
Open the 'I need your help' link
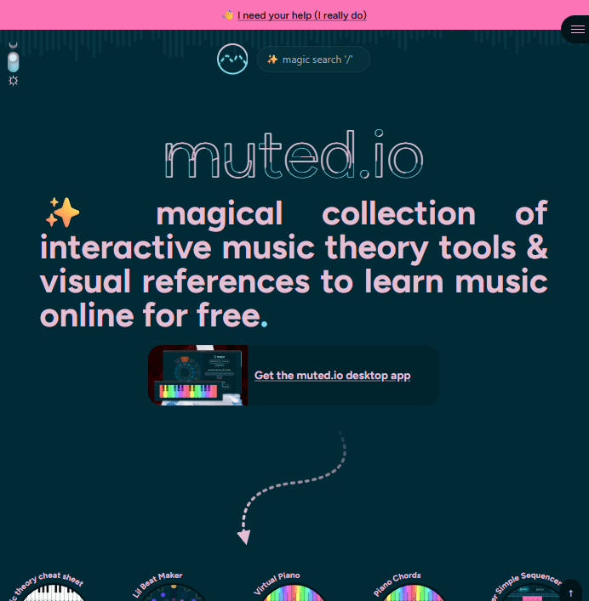pyautogui.click(x=302, y=15)
